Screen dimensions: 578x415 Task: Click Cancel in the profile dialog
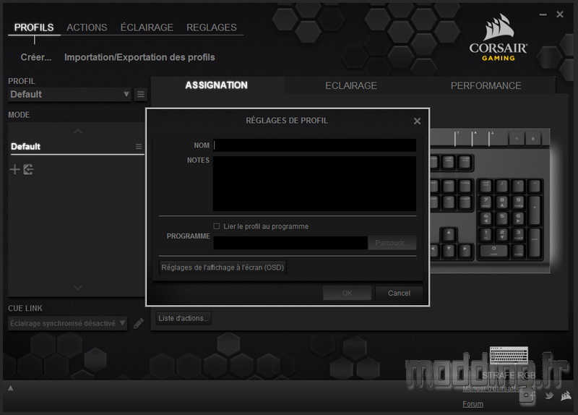399,293
